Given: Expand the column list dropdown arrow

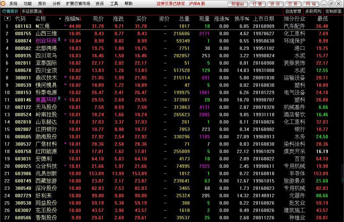Looking at the screenshot, I should tap(7, 19).
